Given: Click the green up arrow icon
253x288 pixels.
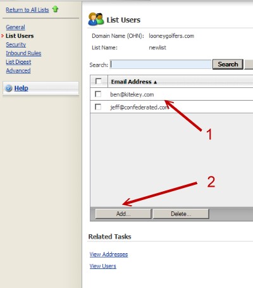Looking at the screenshot, I should click(x=55, y=9).
